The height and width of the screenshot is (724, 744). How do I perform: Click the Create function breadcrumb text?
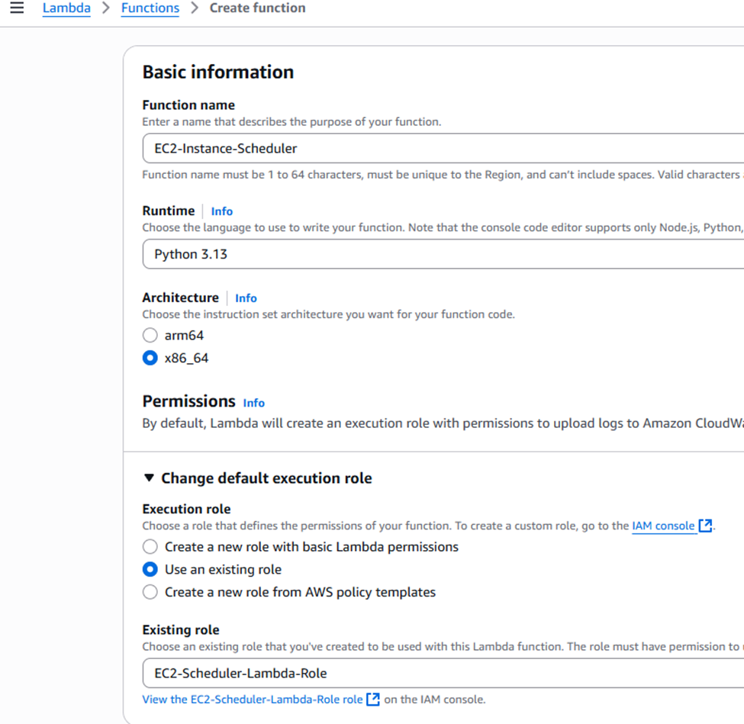[x=258, y=8]
